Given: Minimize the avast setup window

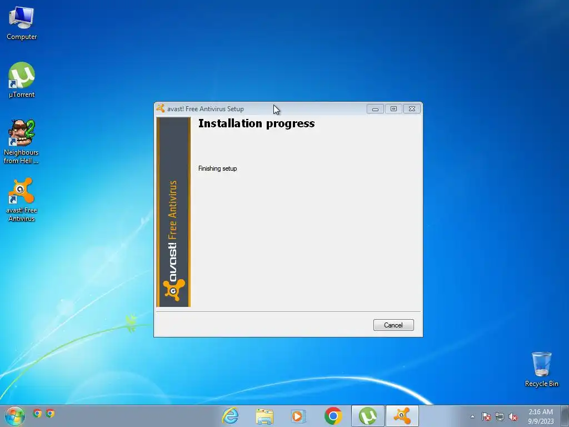Looking at the screenshot, I should 375,108.
